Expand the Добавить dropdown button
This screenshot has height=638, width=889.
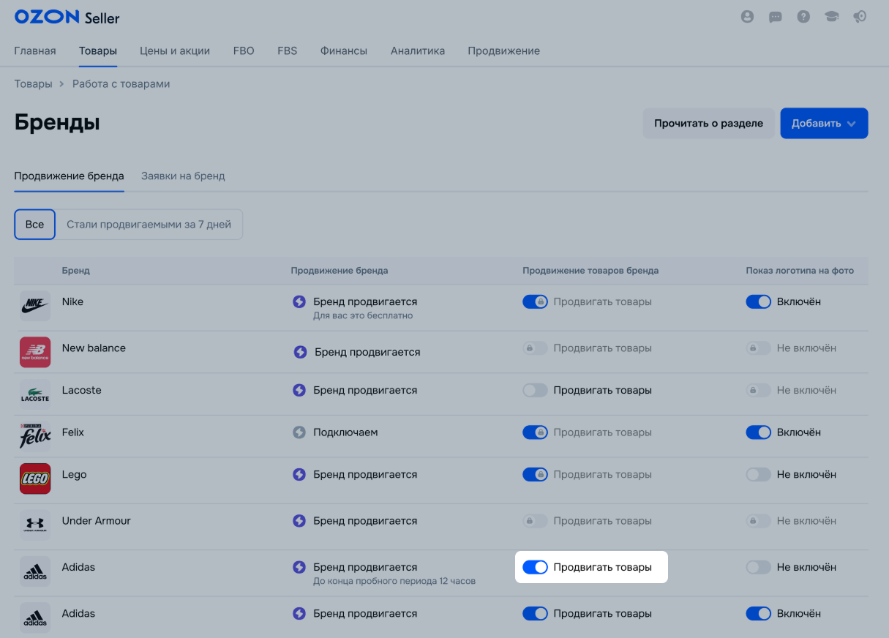824,124
